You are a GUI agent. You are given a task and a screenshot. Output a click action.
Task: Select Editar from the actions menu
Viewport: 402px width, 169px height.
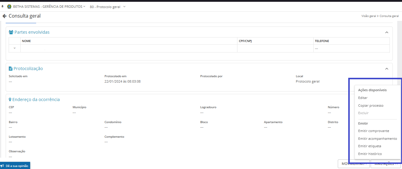pyautogui.click(x=363, y=98)
